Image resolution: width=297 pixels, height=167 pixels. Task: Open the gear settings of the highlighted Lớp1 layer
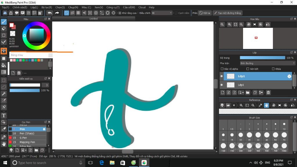coord(289,76)
